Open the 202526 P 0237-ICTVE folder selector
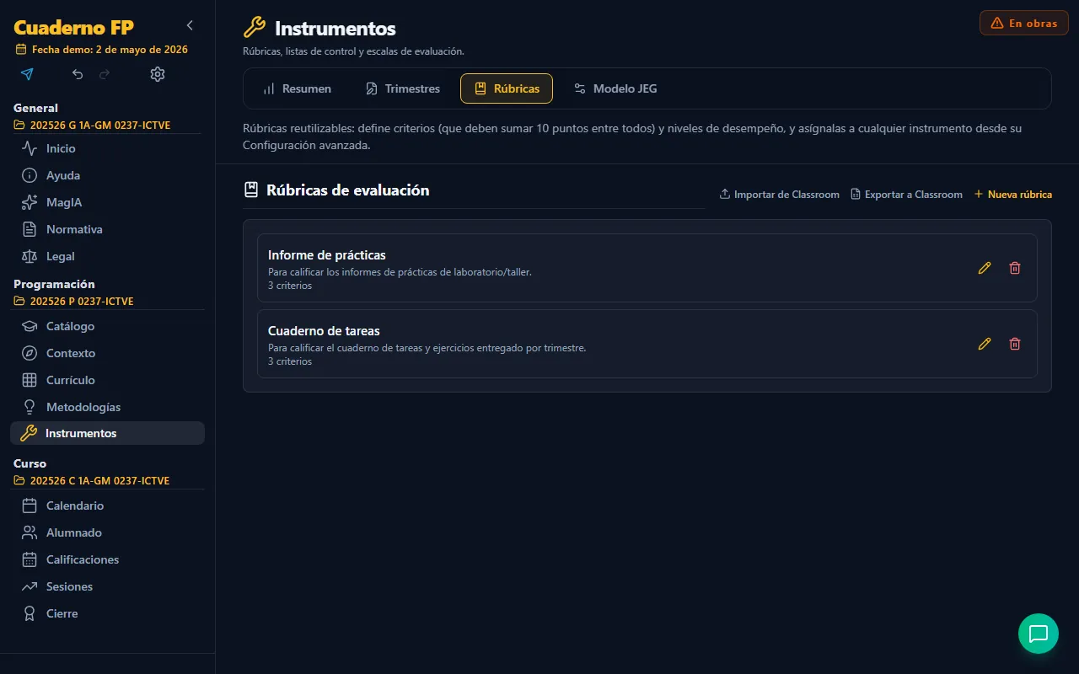This screenshot has width=1079, height=674. click(74, 301)
